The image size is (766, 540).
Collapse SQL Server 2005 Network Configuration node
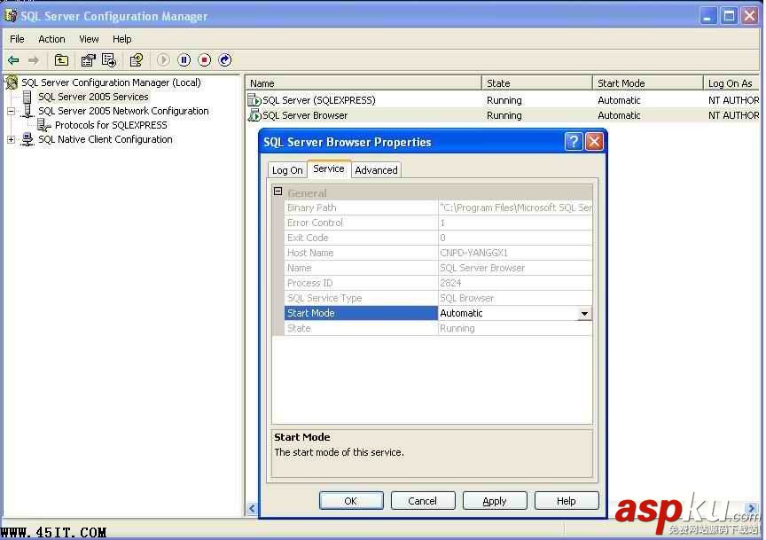(x=11, y=112)
